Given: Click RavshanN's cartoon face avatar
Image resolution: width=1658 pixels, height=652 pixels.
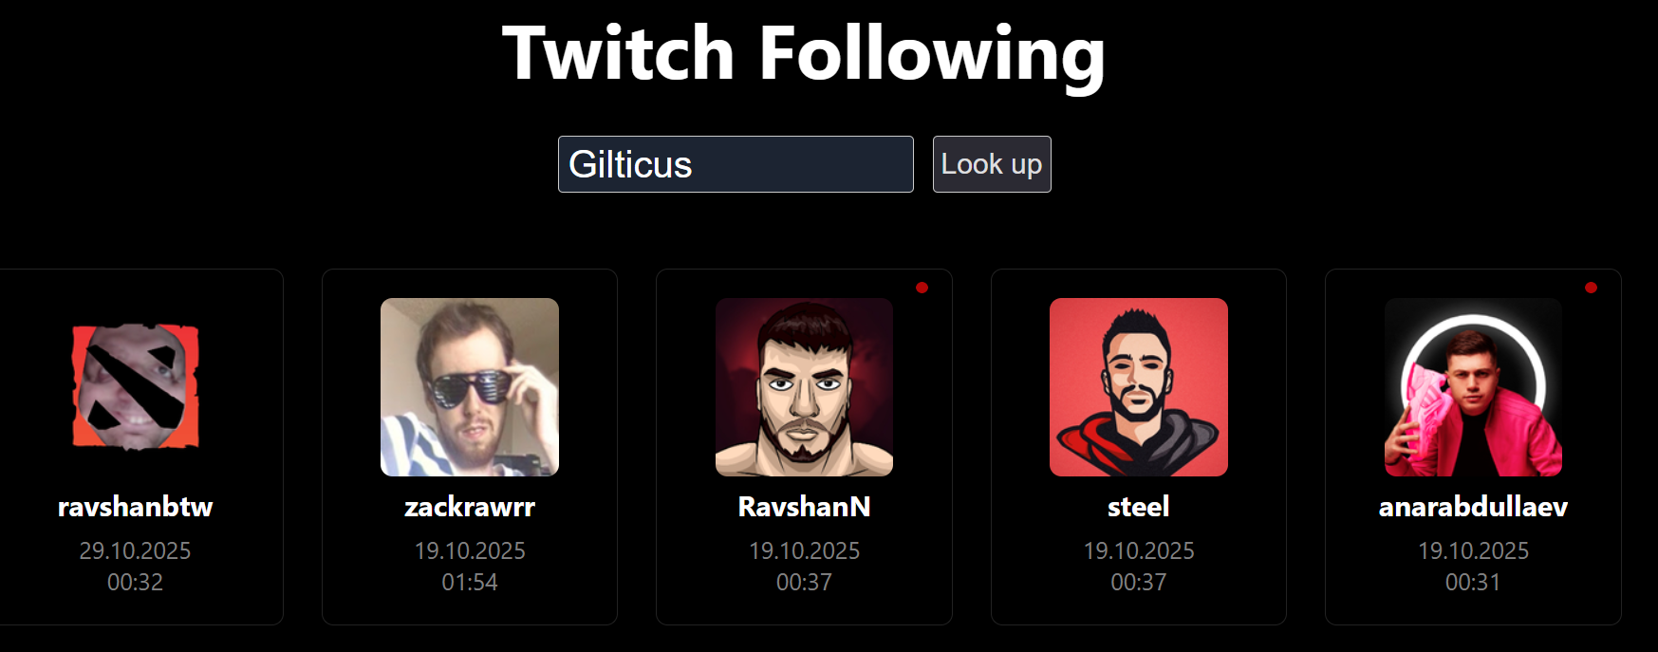Looking at the screenshot, I should [x=804, y=387].
